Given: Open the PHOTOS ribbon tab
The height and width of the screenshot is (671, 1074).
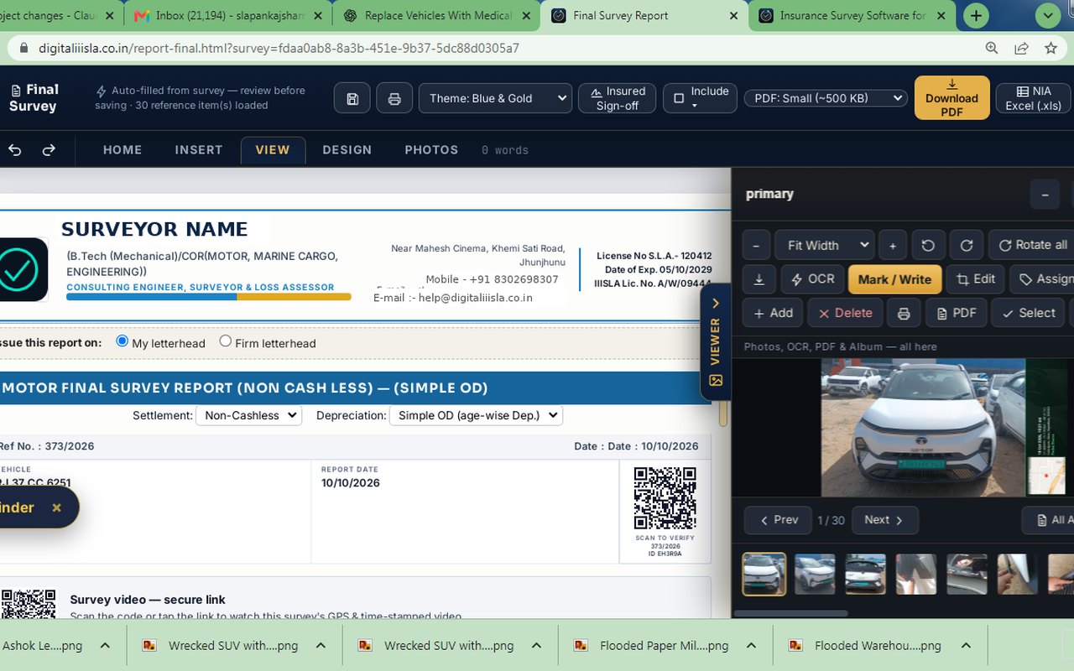Looking at the screenshot, I should coord(431,150).
